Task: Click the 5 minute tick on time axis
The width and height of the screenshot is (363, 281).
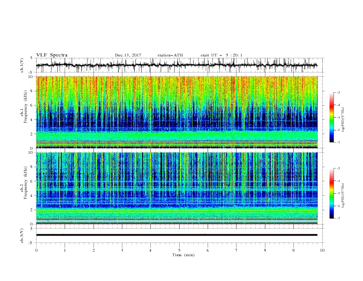Action: (x=179, y=250)
